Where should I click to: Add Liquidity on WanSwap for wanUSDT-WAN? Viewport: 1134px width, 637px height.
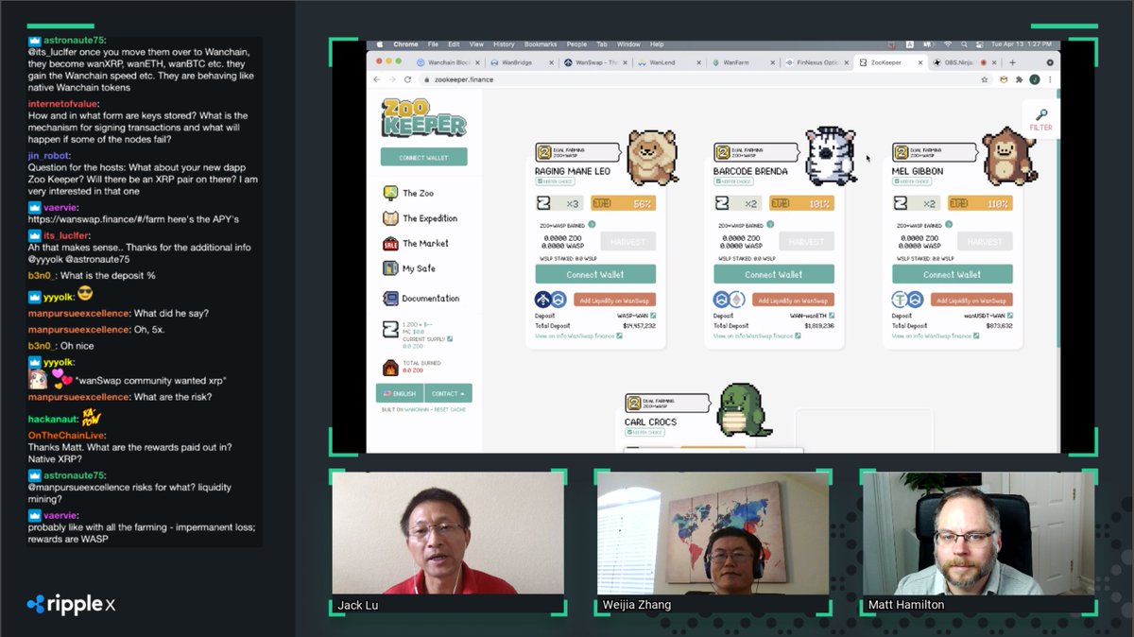tap(971, 300)
